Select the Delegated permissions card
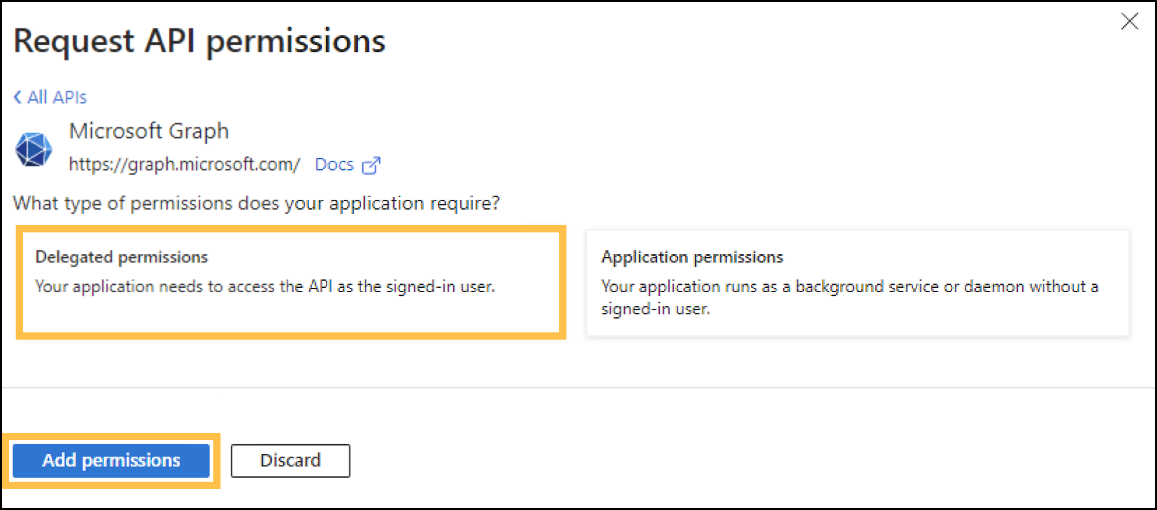 click(292, 283)
